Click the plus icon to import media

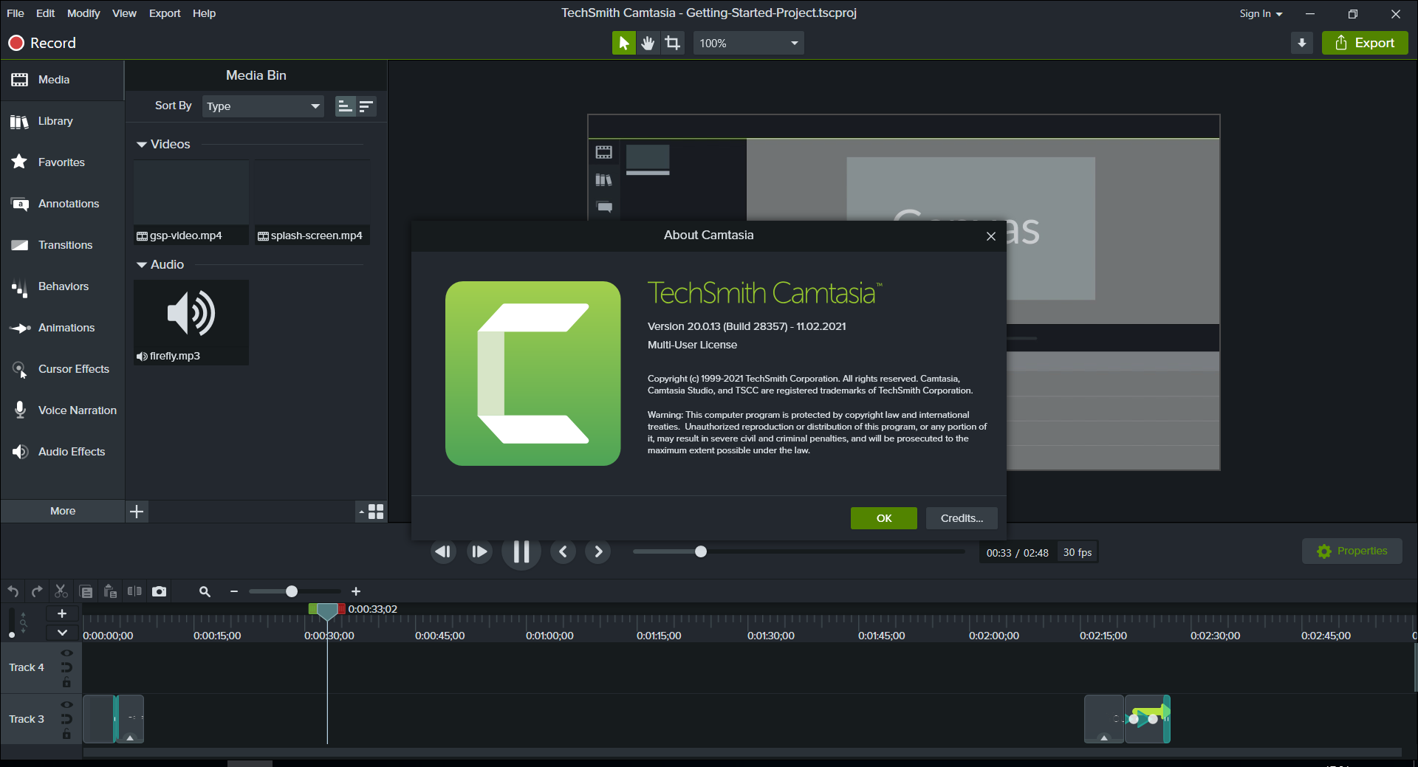click(x=137, y=512)
